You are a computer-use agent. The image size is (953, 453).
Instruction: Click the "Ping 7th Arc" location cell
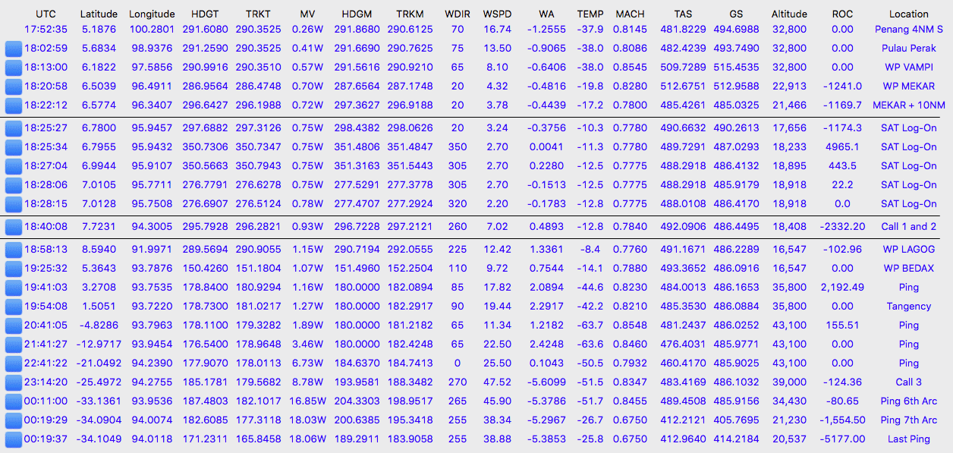click(909, 420)
